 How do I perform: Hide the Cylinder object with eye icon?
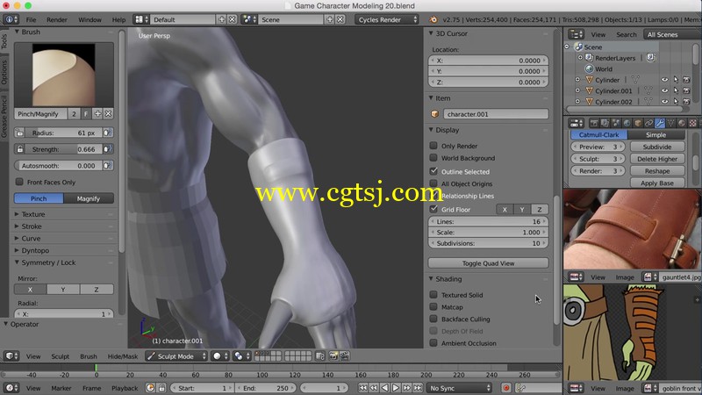tap(664, 80)
